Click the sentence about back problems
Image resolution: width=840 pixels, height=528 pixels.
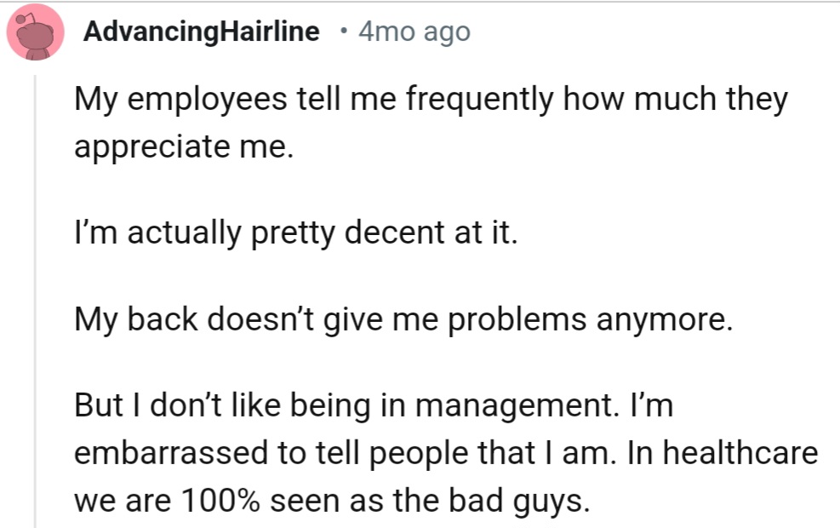click(403, 319)
